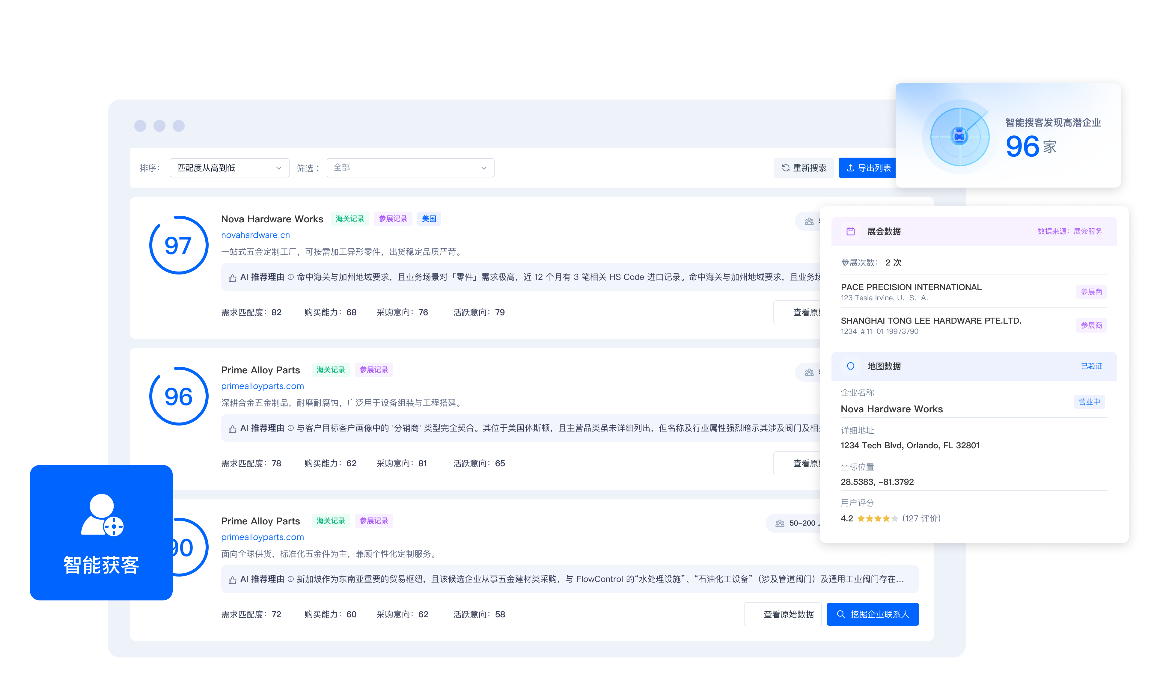The height and width of the screenshot is (700, 1151).
Task: Click 需求匹配度: 82 on Nova Hardware card
Action: pyautogui.click(x=251, y=313)
